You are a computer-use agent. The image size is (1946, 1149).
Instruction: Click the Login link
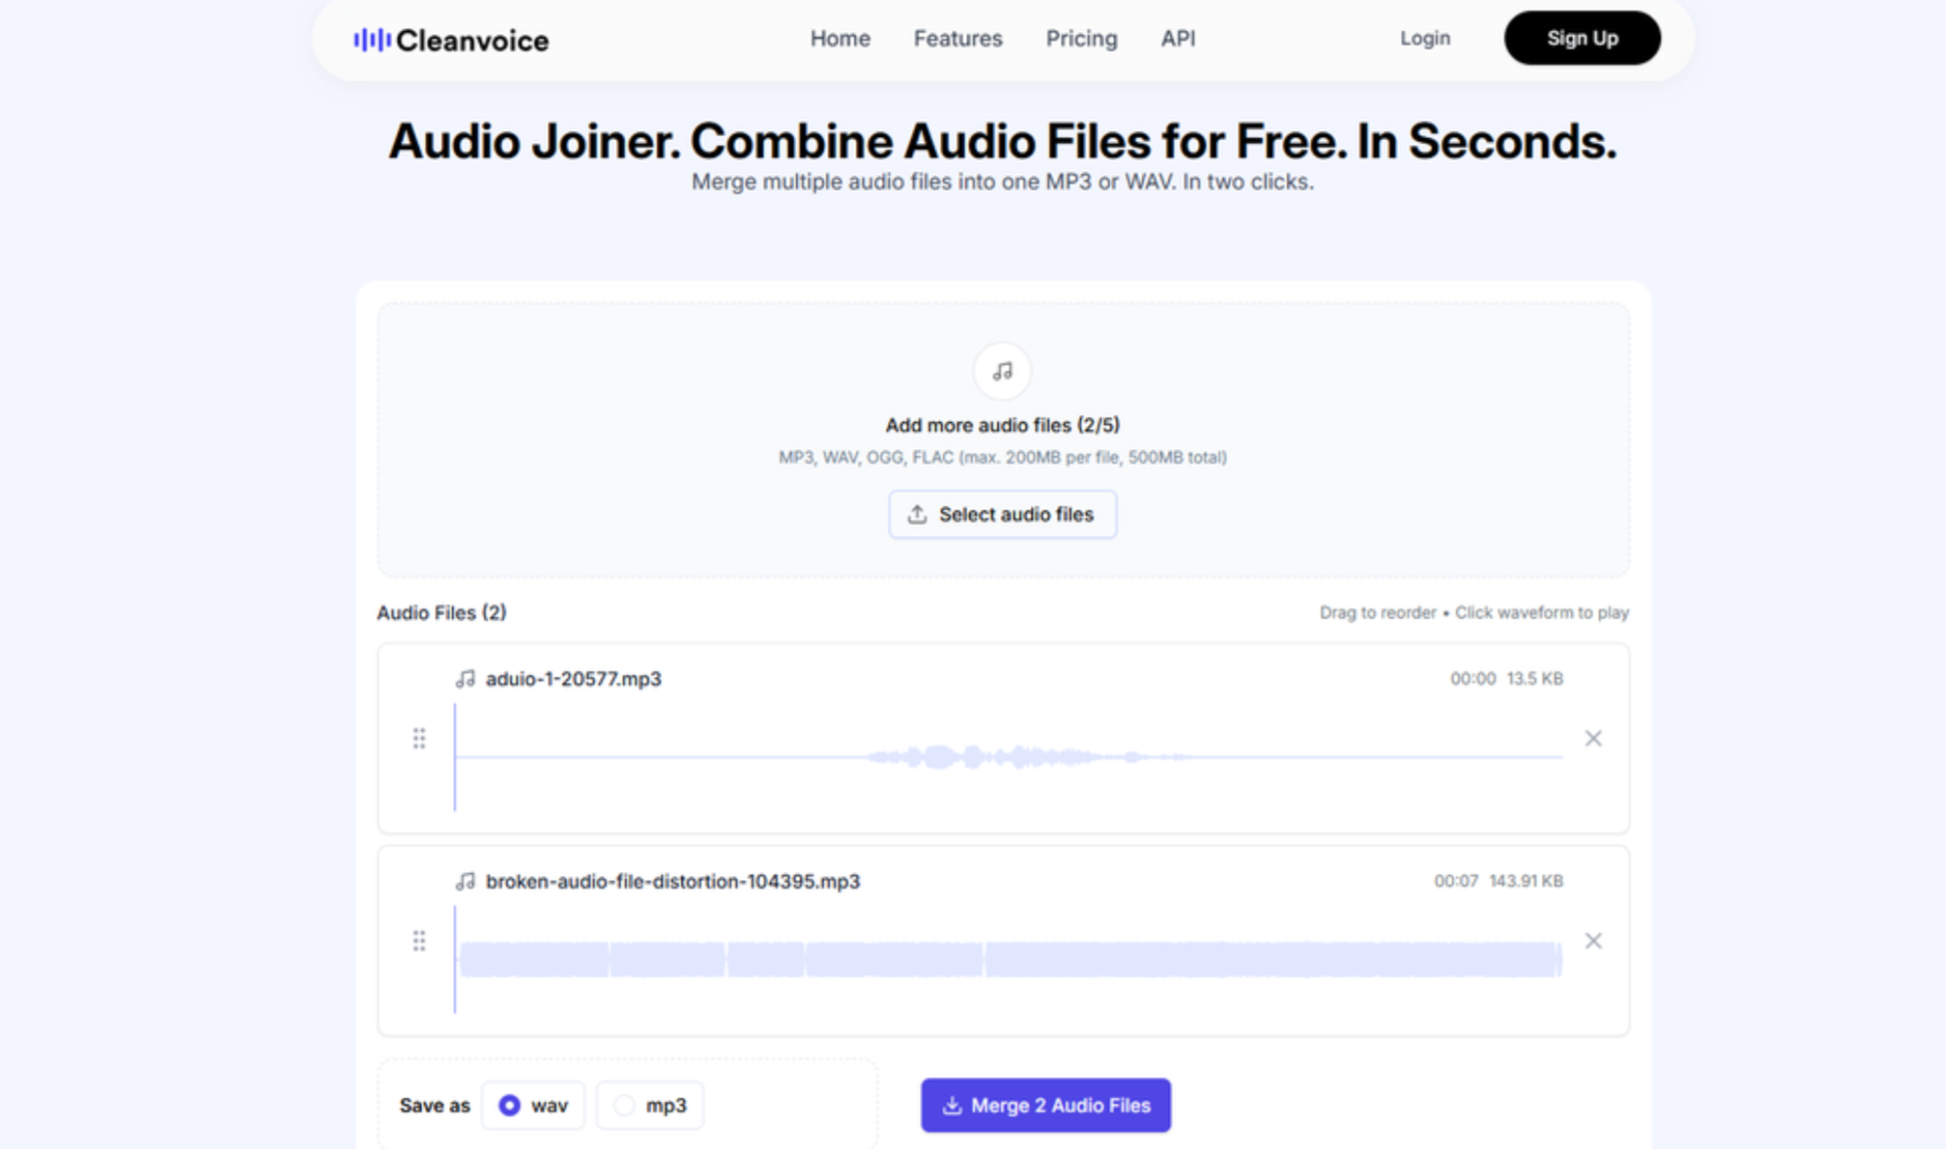pos(1424,39)
